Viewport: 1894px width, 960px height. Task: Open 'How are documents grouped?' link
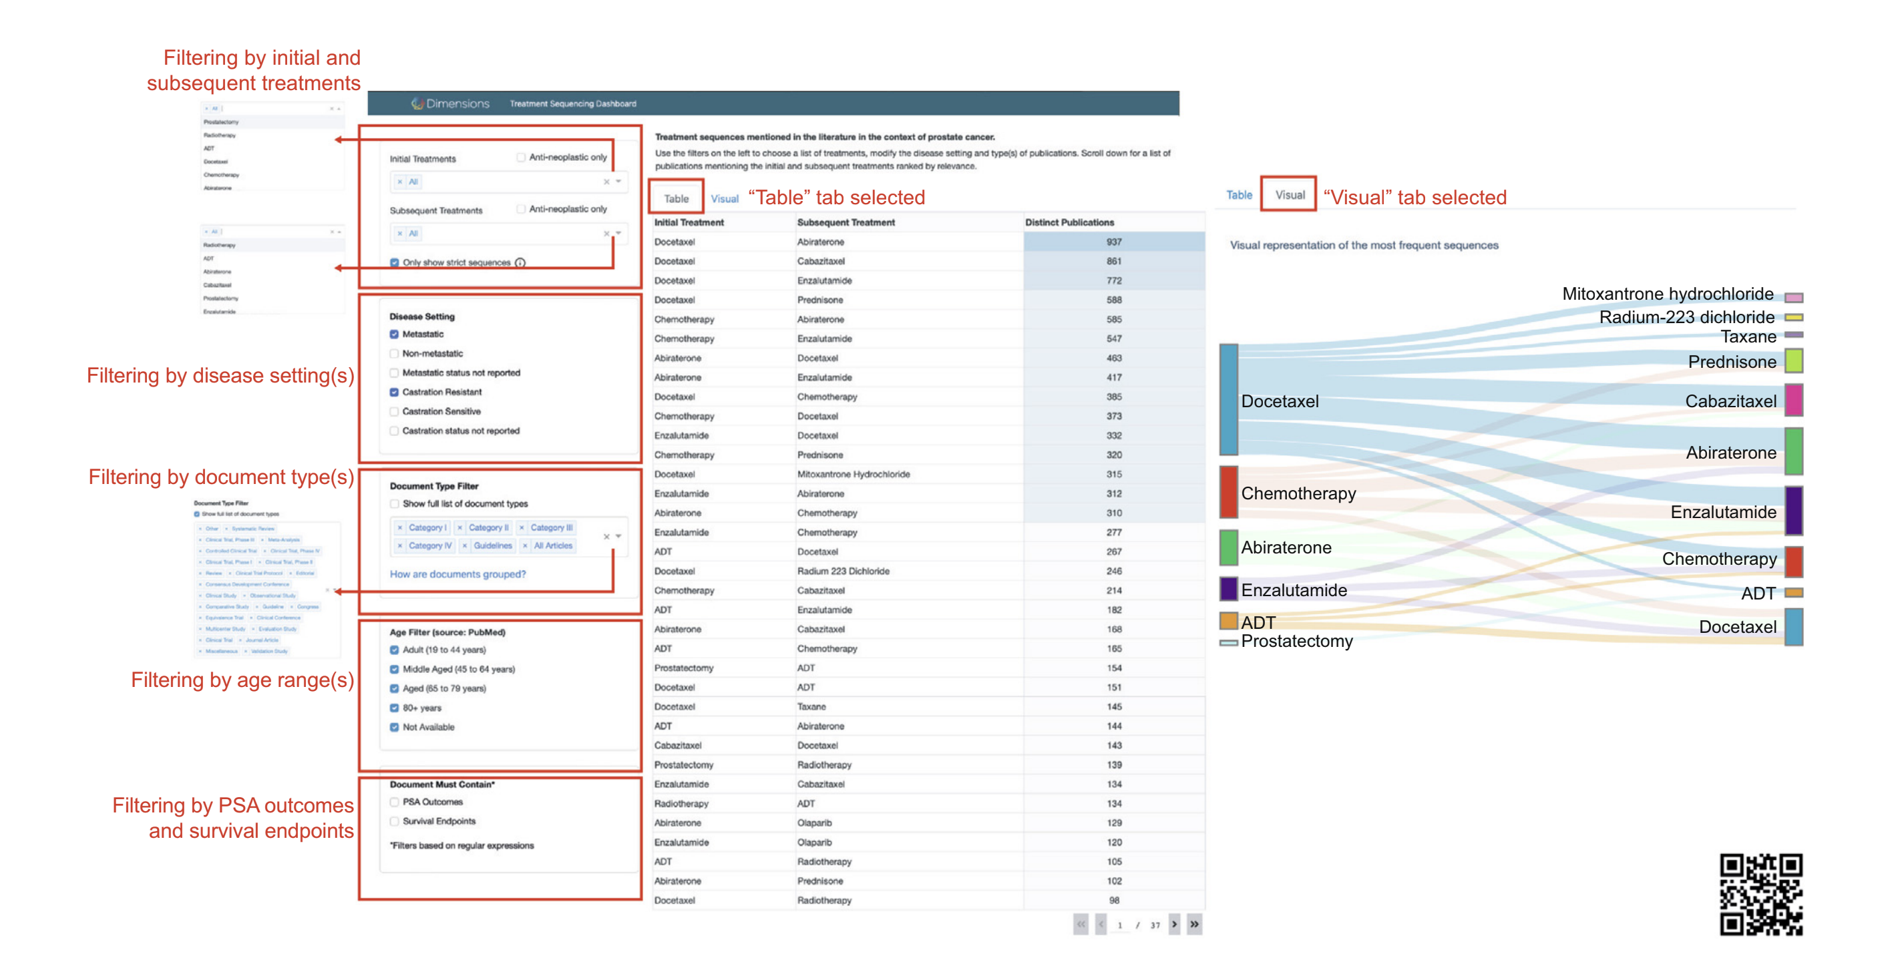(458, 575)
